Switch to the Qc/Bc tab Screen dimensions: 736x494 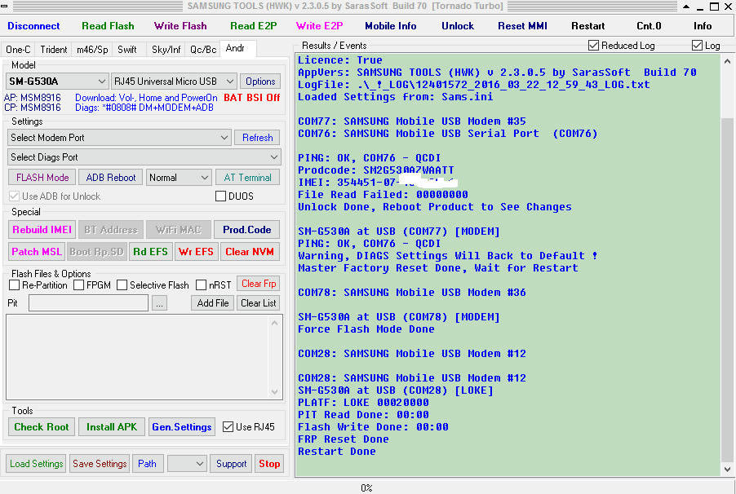[x=202, y=49]
